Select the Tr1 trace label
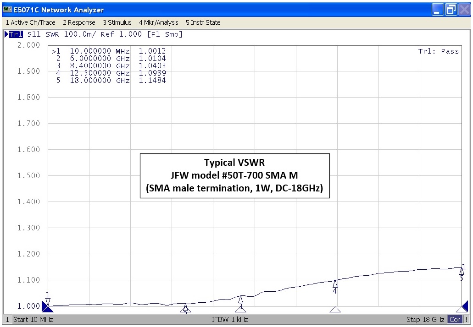Screen dimensions: 473x327 click(x=16, y=34)
